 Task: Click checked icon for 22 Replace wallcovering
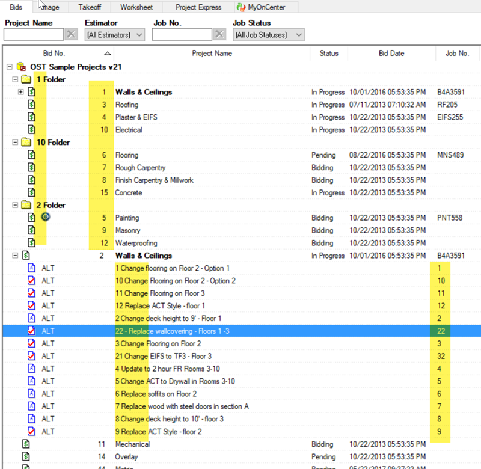coord(32,331)
